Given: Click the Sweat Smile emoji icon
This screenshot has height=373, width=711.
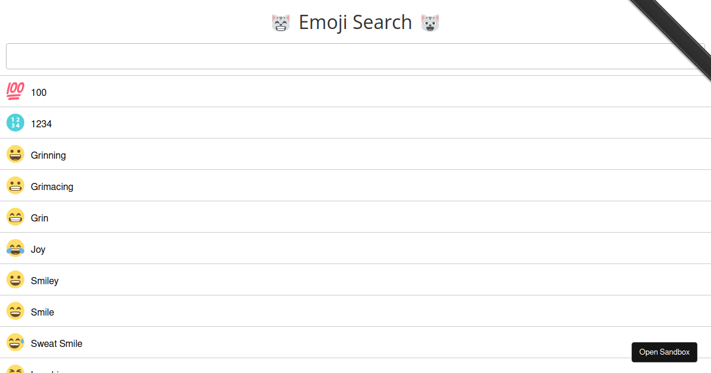Looking at the screenshot, I should coord(15,343).
